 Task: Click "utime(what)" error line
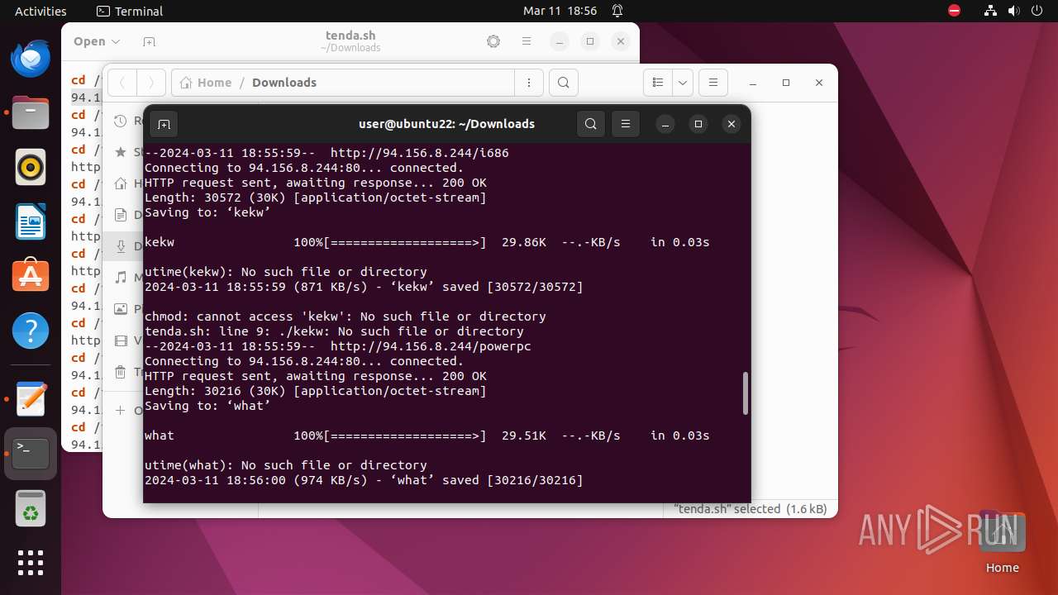coord(286,465)
